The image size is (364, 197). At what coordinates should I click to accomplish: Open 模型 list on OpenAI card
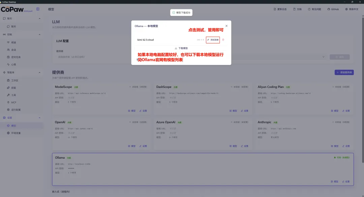[x=132, y=146]
